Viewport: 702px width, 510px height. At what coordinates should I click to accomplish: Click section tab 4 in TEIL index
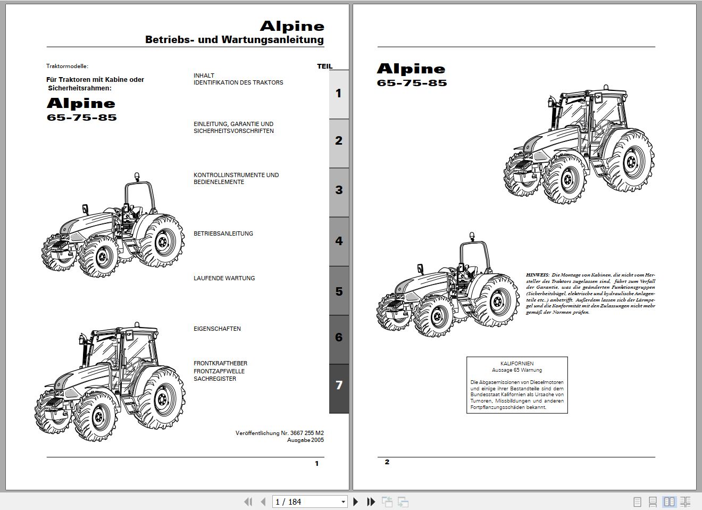(339, 241)
